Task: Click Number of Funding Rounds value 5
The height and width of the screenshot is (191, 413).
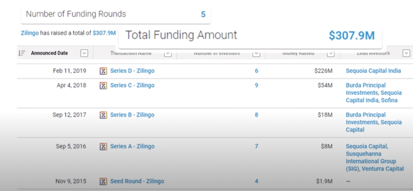Action: (203, 14)
